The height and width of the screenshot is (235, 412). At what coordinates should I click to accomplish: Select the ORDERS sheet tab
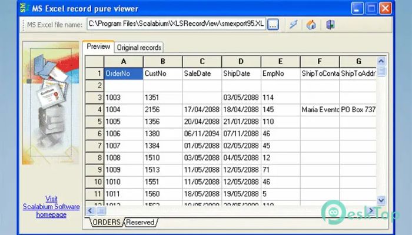point(107,222)
